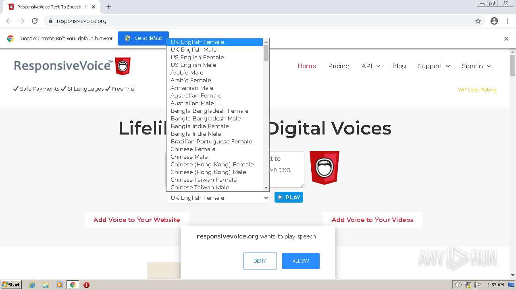Click the Opera taskbar icon
The height and width of the screenshot is (290, 516).
[86, 285]
